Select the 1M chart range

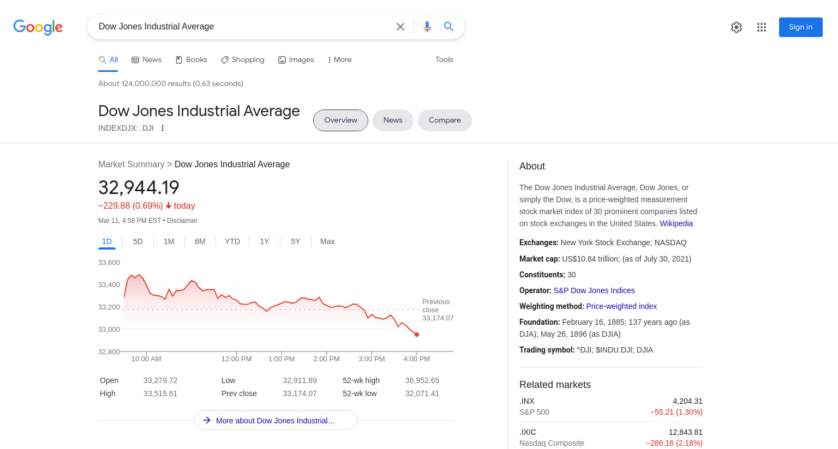coord(169,241)
